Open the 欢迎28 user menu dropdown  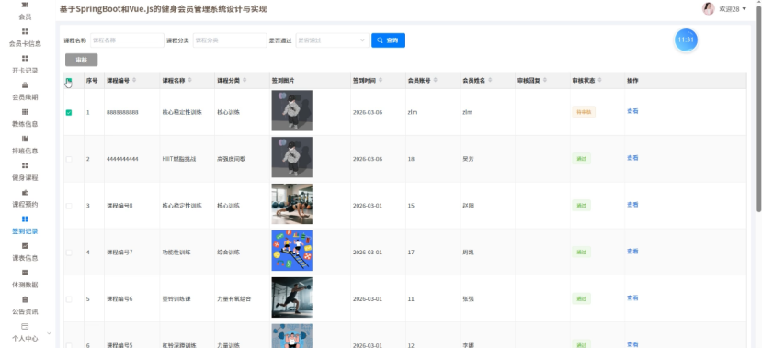coord(733,9)
